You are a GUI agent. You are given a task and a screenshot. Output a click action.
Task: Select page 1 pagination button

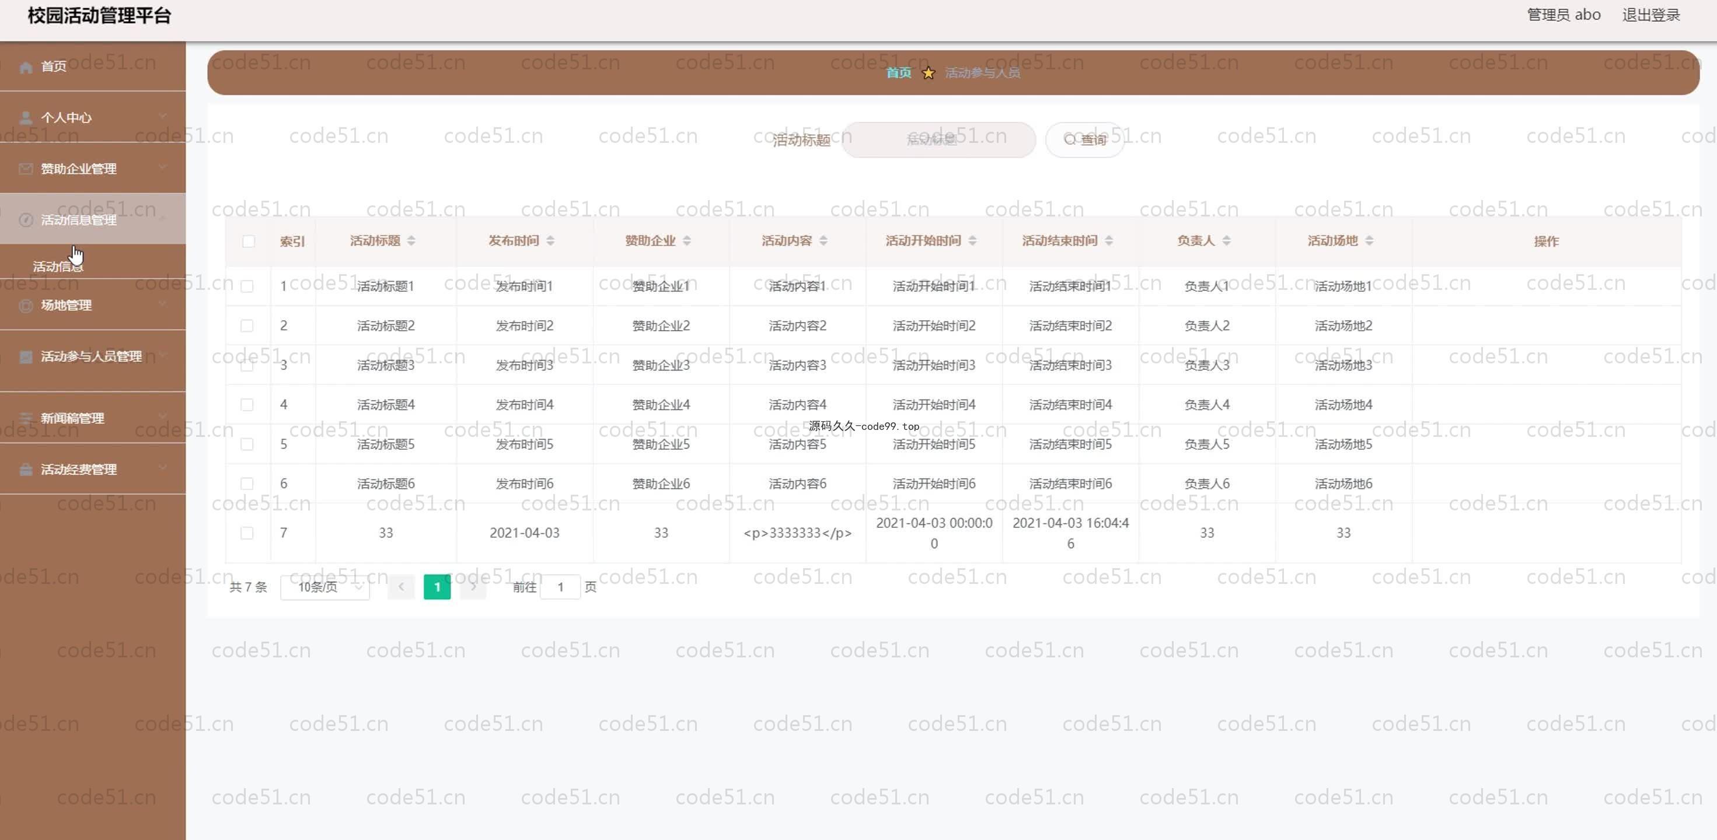(x=437, y=587)
